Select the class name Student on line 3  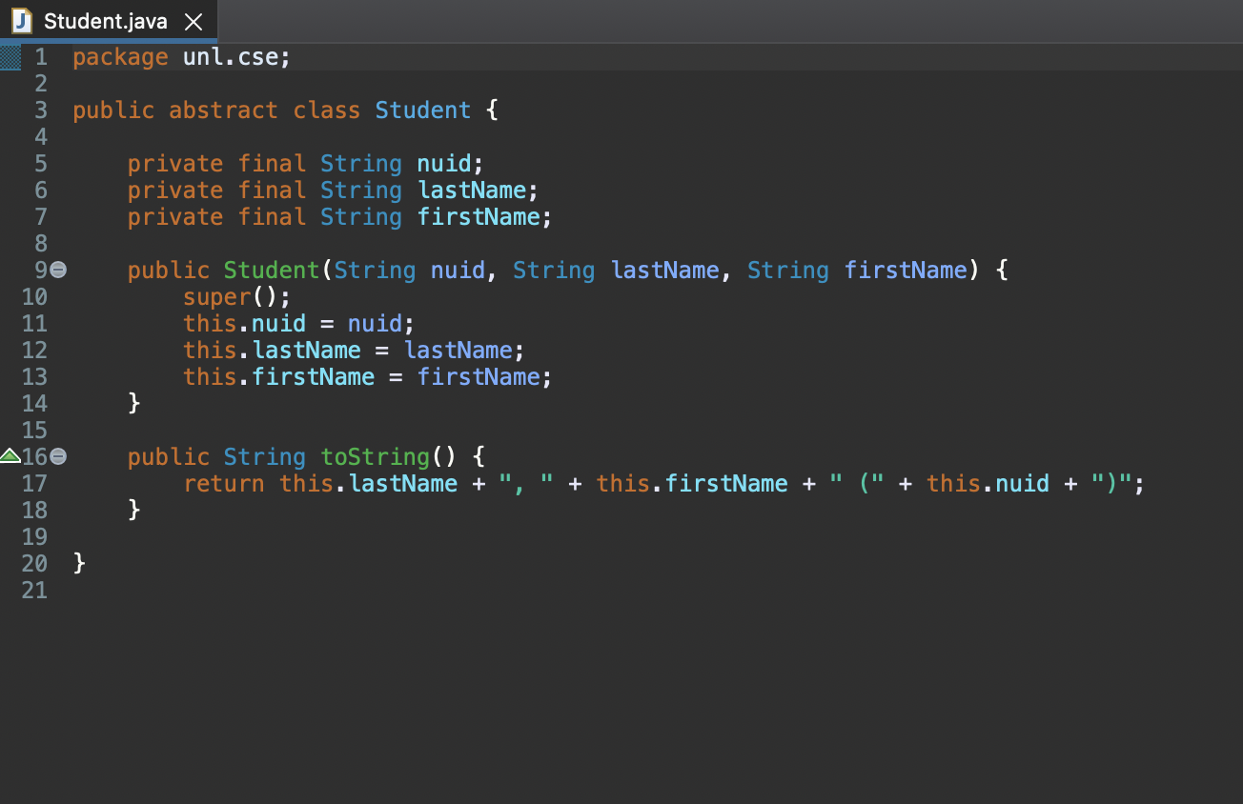coord(422,110)
